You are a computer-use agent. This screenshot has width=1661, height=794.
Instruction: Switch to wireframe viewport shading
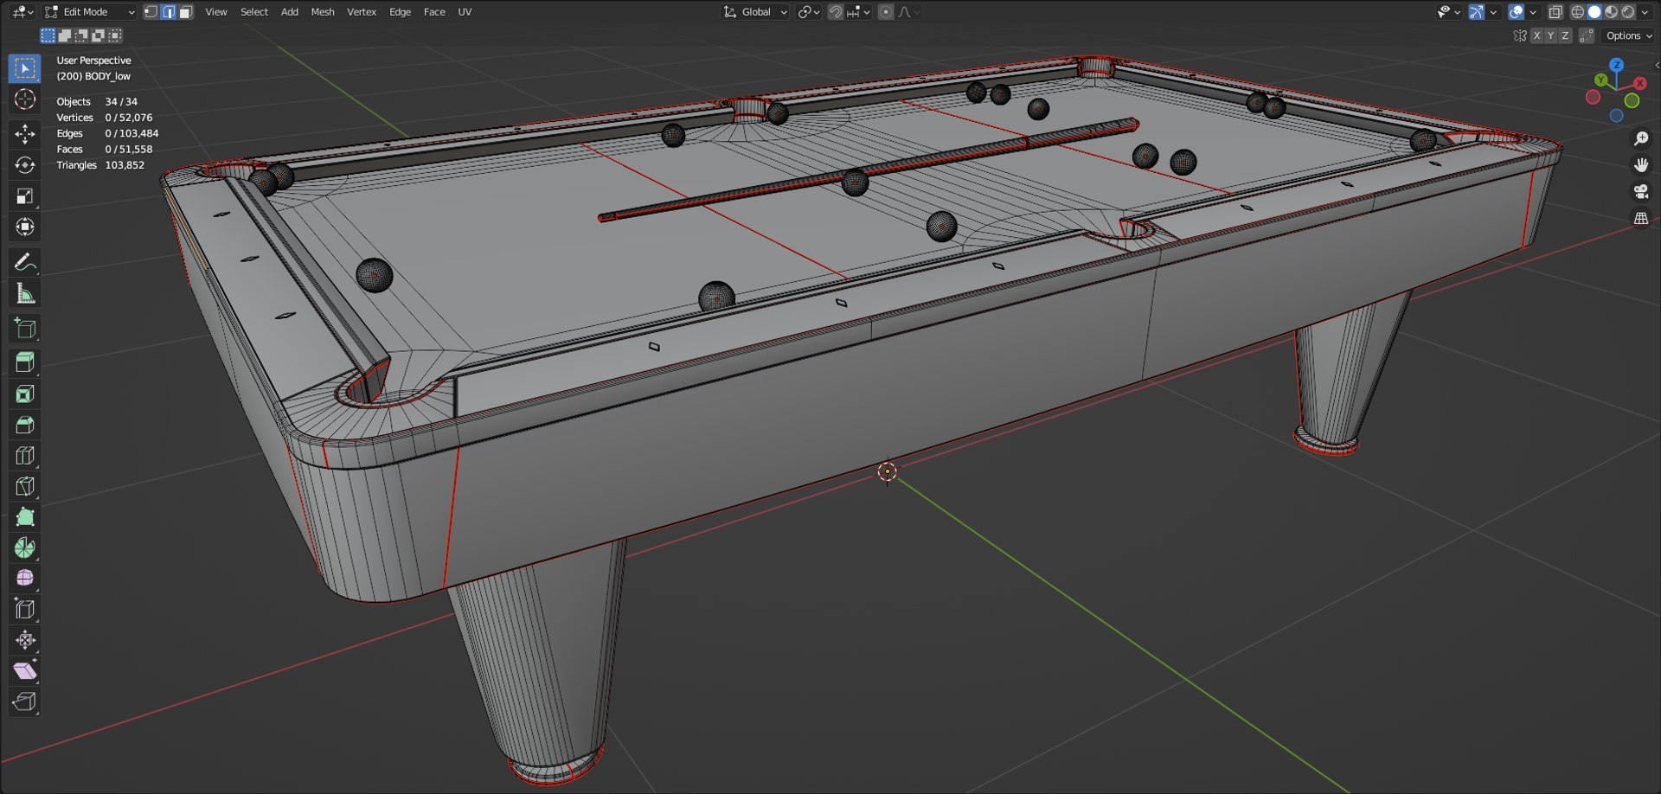[1577, 12]
